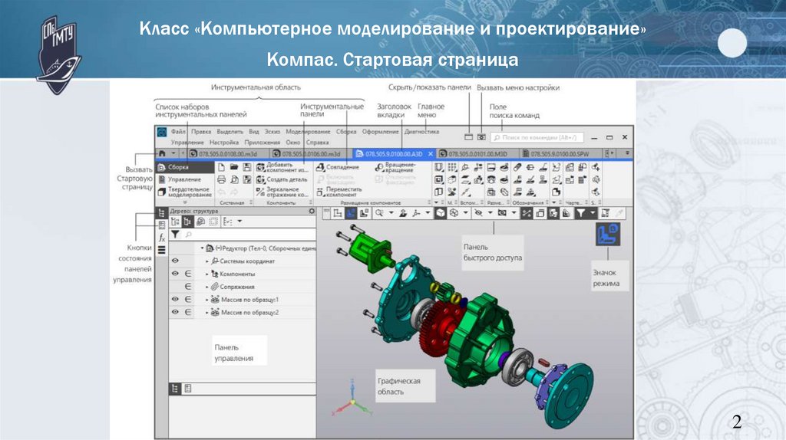Click the wireframe display icon
786x440 pixels.
453,213
